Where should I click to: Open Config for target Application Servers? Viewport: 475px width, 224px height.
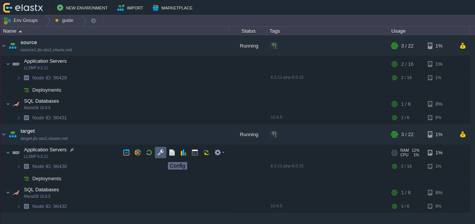(161, 153)
